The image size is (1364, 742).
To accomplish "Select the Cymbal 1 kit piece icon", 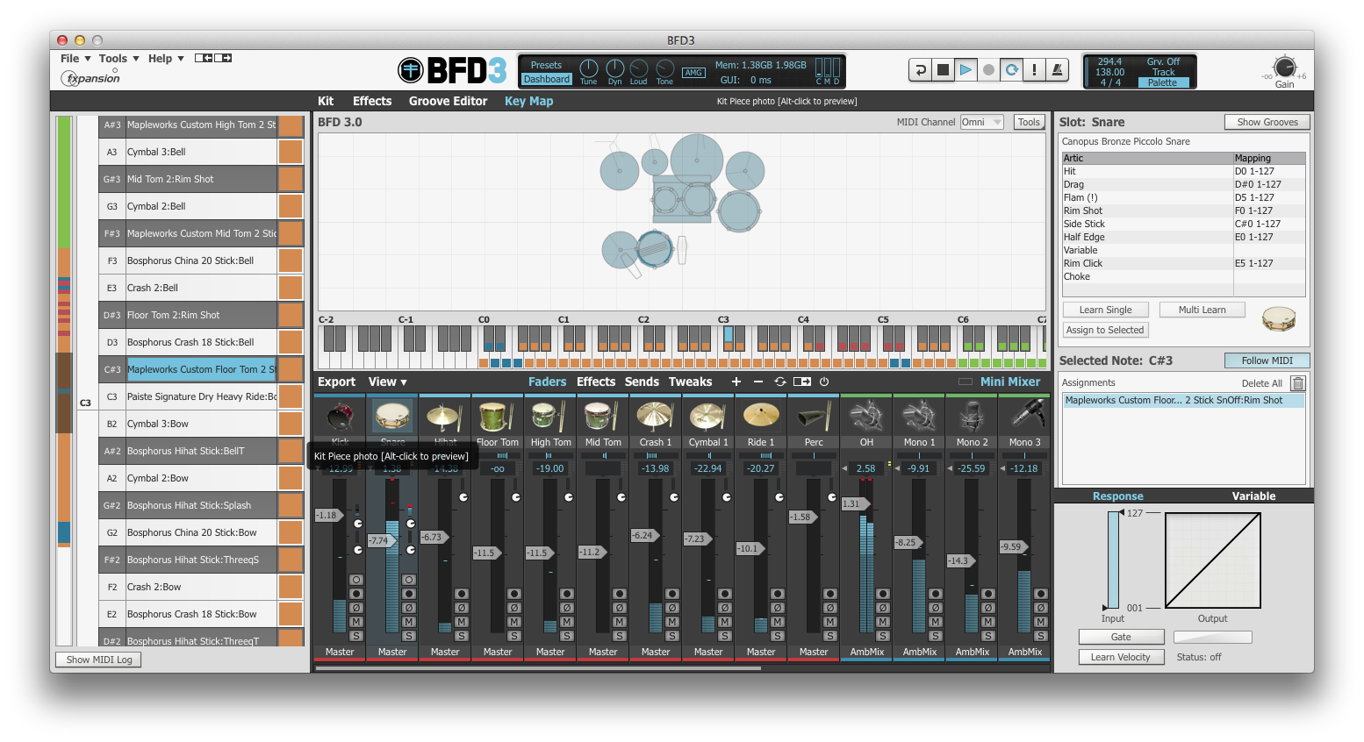I will click(x=708, y=416).
